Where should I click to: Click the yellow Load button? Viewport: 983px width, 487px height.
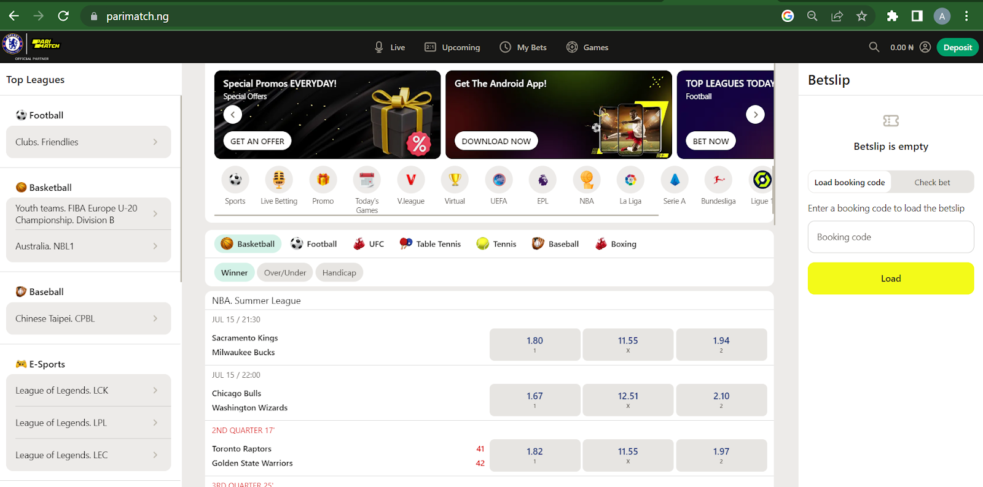pos(891,278)
